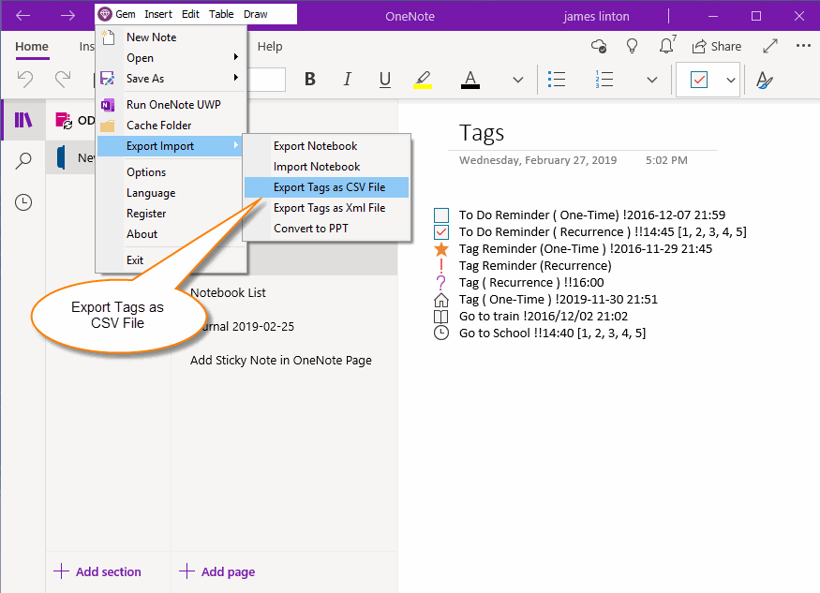Apply yellow text highlight color
This screenshot has width=820, height=593.
[423, 80]
